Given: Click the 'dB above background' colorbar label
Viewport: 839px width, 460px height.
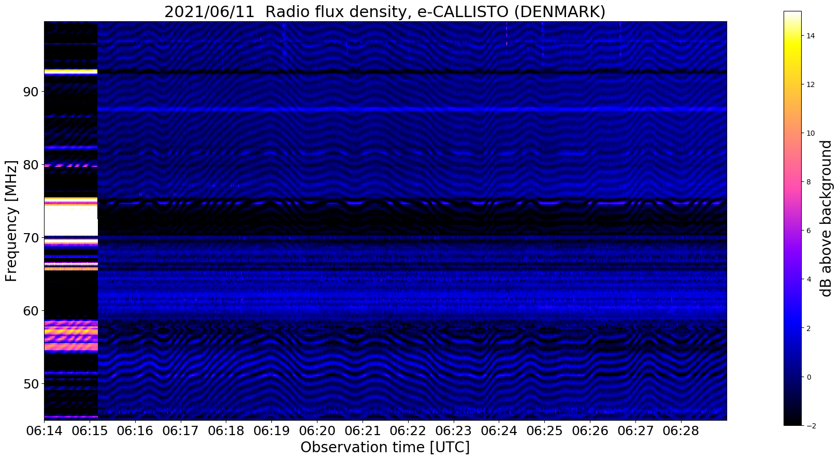Looking at the screenshot, I should point(826,218).
